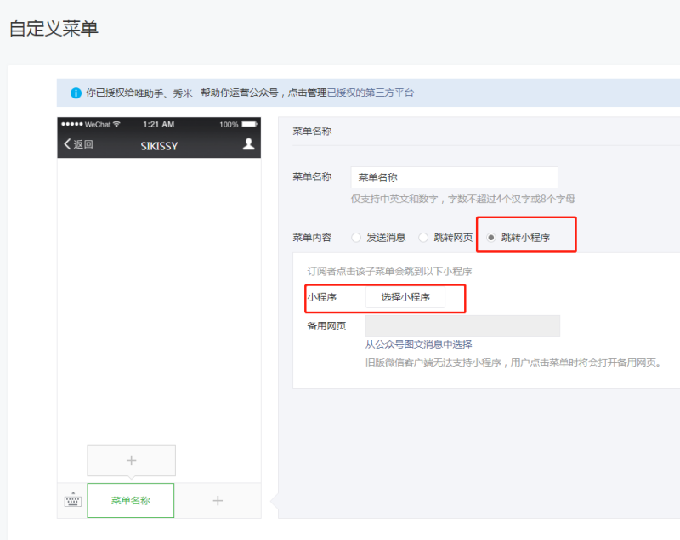Image resolution: width=680 pixels, height=540 pixels.
Task: Add a new menu with the bottom-bar plus
Action: pyautogui.click(x=218, y=501)
